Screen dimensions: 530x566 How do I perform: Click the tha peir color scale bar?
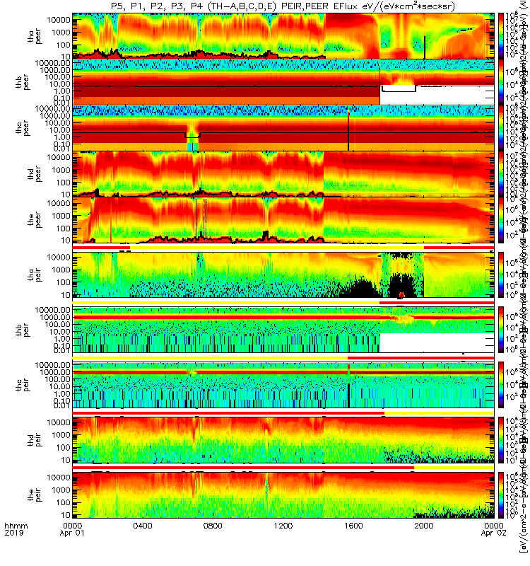tap(501, 275)
